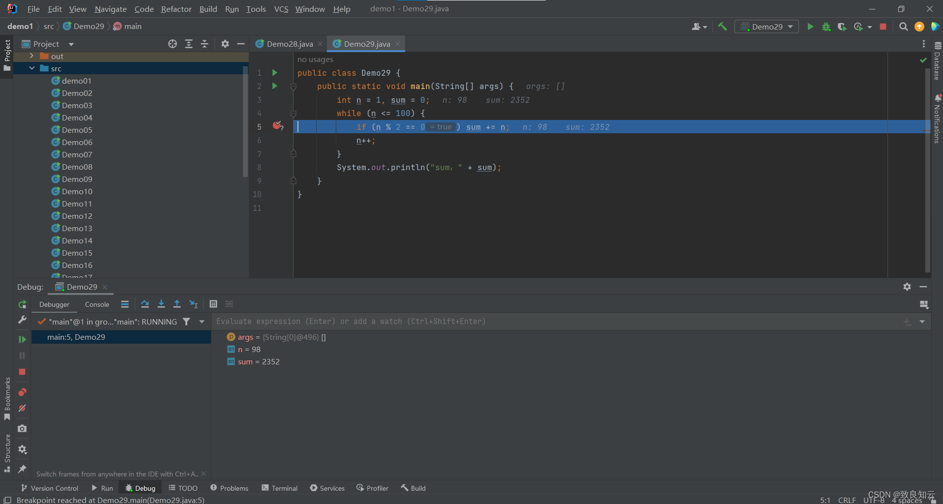This screenshot has width=943, height=504.
Task: Expand all nodes in Project panel
Action: pos(189,44)
